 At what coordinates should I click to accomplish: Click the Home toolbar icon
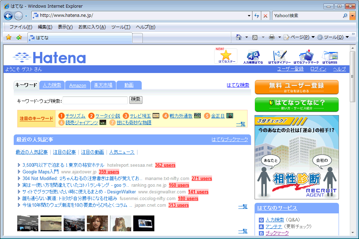[x=239, y=37]
